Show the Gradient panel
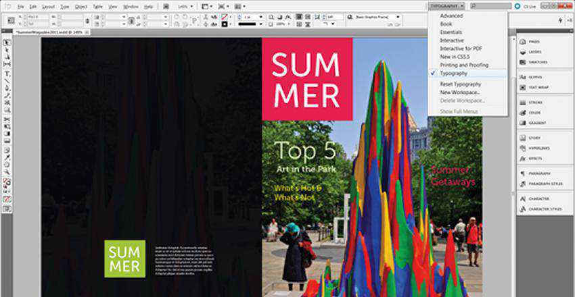The height and width of the screenshot is (297, 575). [x=538, y=123]
